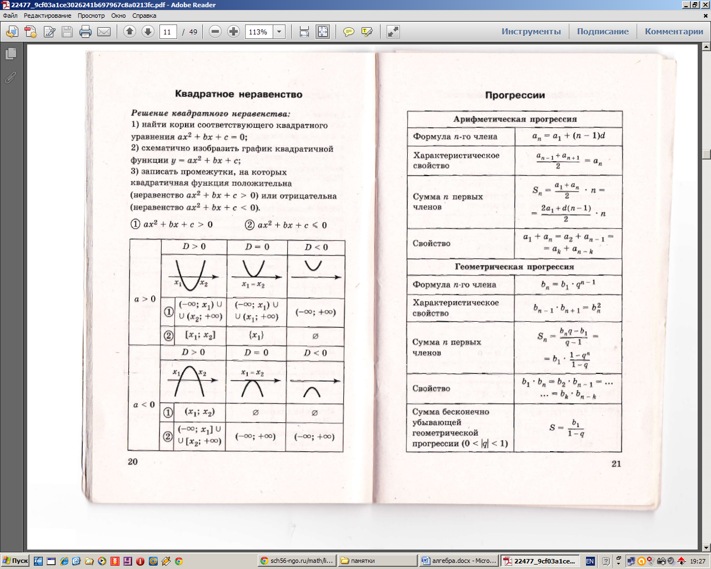
Task: Switch to алгебра.docx Word taskbar window
Action: pos(458,561)
